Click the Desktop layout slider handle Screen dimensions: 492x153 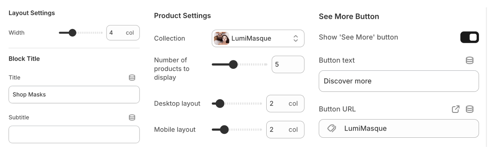[x=220, y=104]
